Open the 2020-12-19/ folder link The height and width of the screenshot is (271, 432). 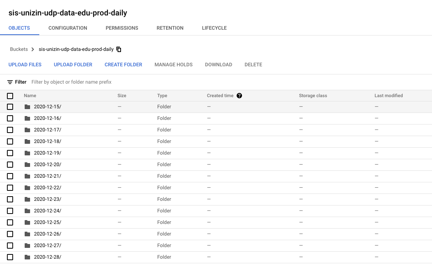coord(47,153)
